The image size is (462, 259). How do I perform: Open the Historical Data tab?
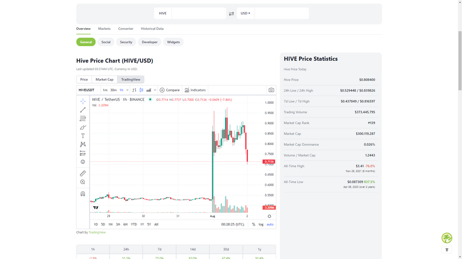point(152,29)
